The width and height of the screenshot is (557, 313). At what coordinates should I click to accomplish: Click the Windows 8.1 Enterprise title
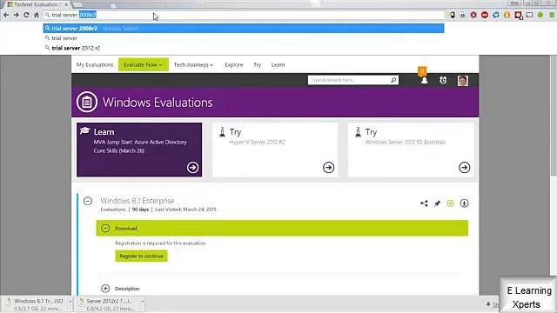(x=138, y=201)
